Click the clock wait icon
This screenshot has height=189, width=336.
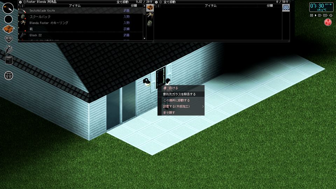(x=331, y=15)
